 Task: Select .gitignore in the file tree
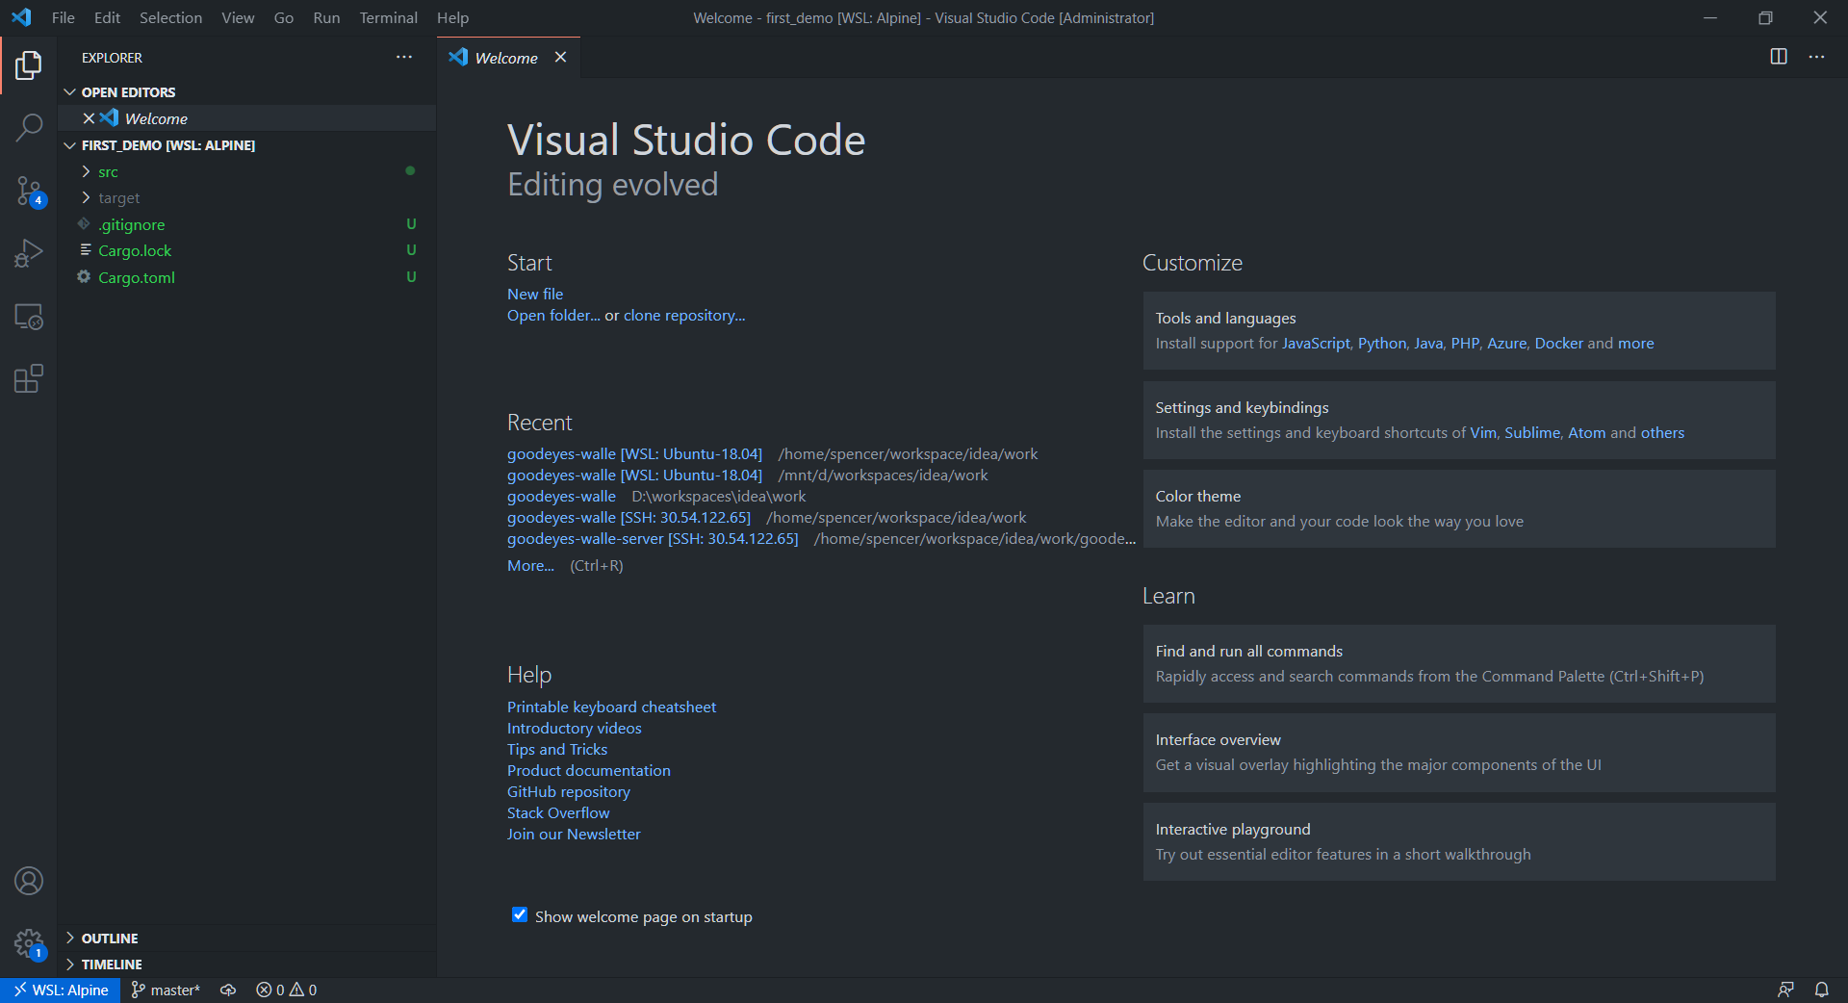coord(246,224)
